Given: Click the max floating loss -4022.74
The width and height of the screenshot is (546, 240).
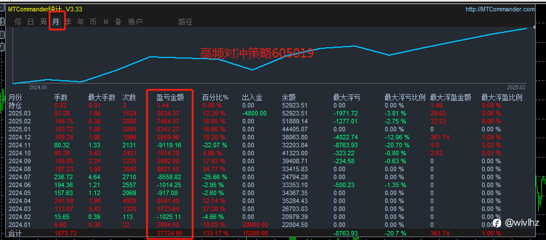Looking at the screenshot, I should pos(345,137).
